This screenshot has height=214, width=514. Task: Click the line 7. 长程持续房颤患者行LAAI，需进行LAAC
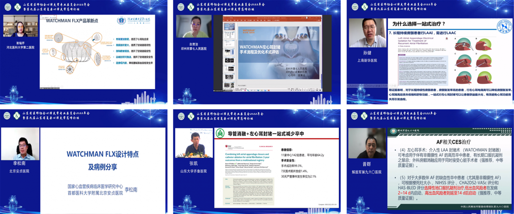pyautogui.click(x=422, y=33)
